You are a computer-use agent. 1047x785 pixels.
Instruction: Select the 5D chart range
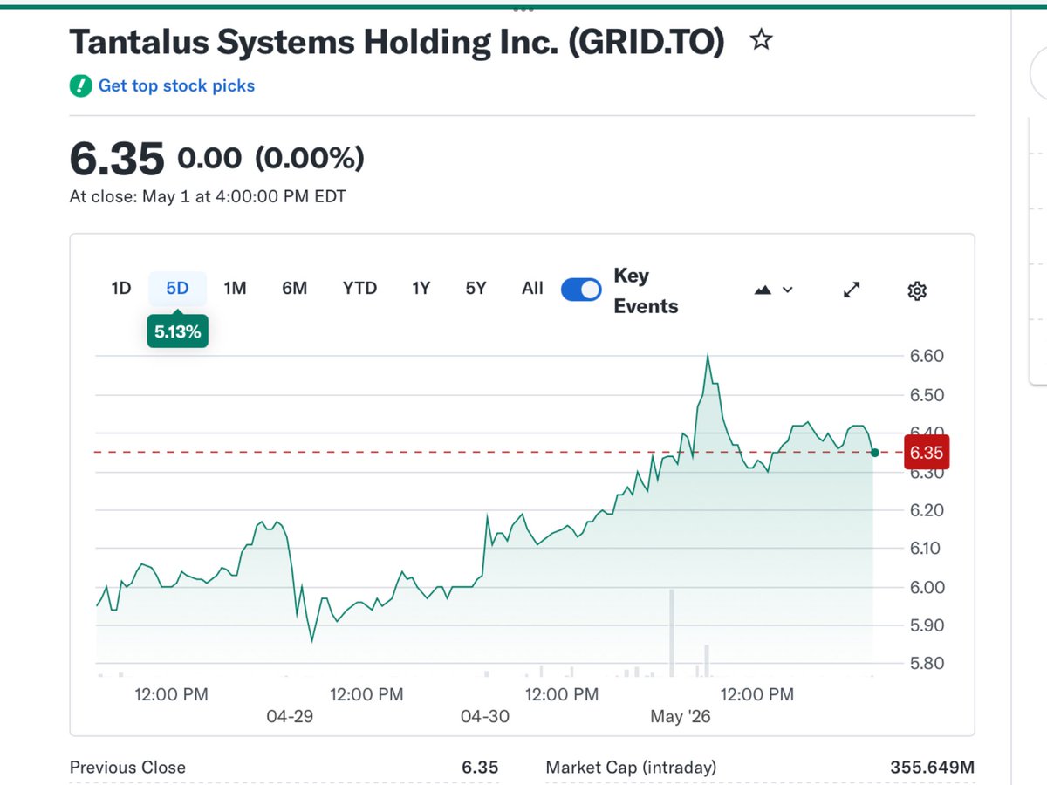(177, 288)
